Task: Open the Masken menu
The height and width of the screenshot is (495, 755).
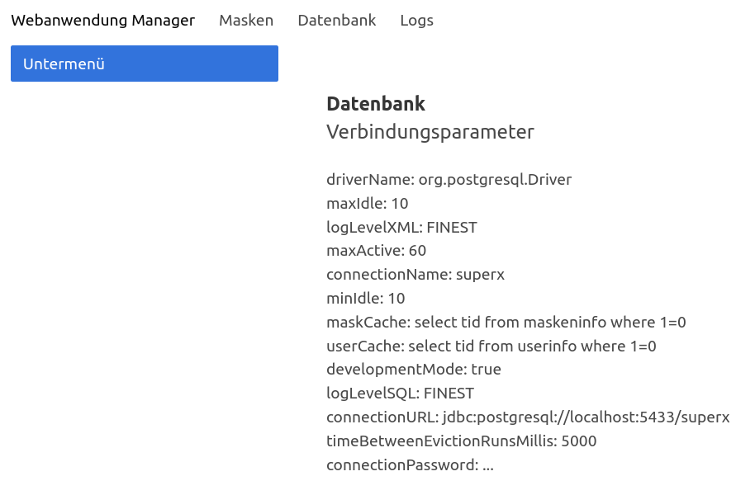Action: point(246,20)
